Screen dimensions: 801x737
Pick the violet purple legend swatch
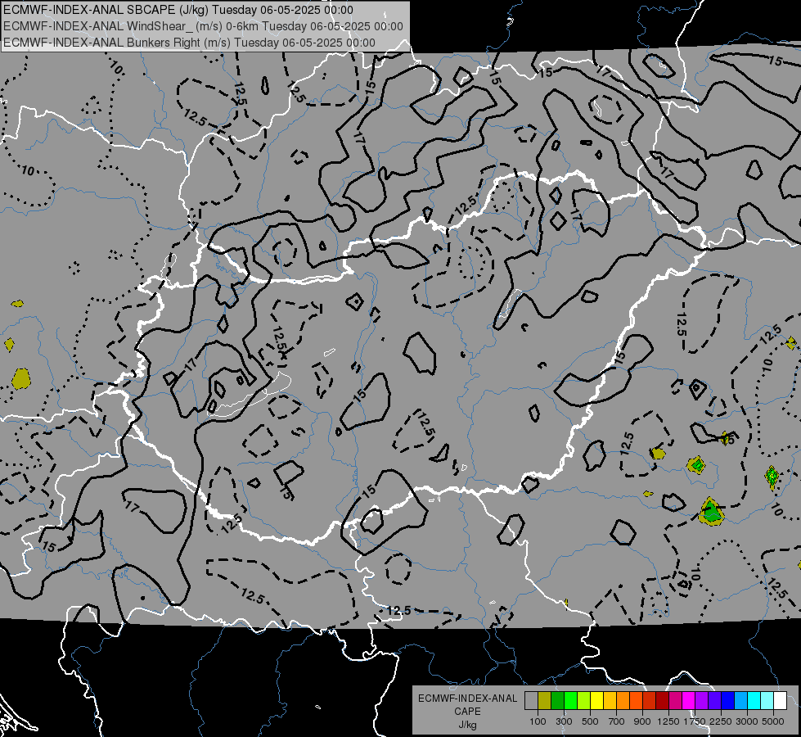pos(701,701)
